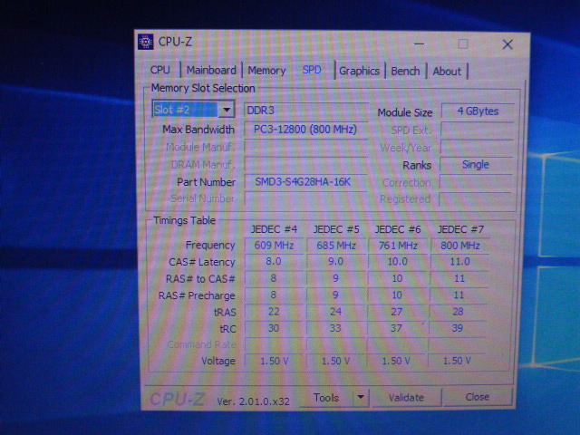The height and width of the screenshot is (435, 580).
Task: Click the Single ranks value
Action: (476, 165)
